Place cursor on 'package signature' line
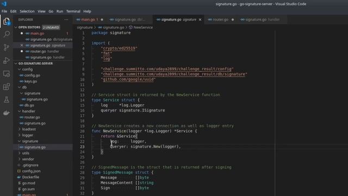348x196 pixels. 111,33
